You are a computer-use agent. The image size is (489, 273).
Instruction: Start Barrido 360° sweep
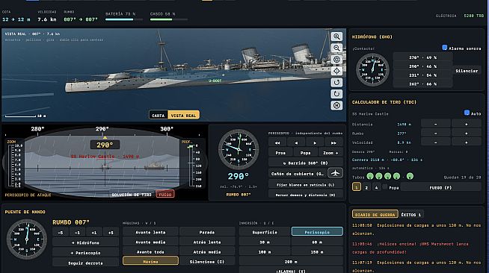click(306, 163)
